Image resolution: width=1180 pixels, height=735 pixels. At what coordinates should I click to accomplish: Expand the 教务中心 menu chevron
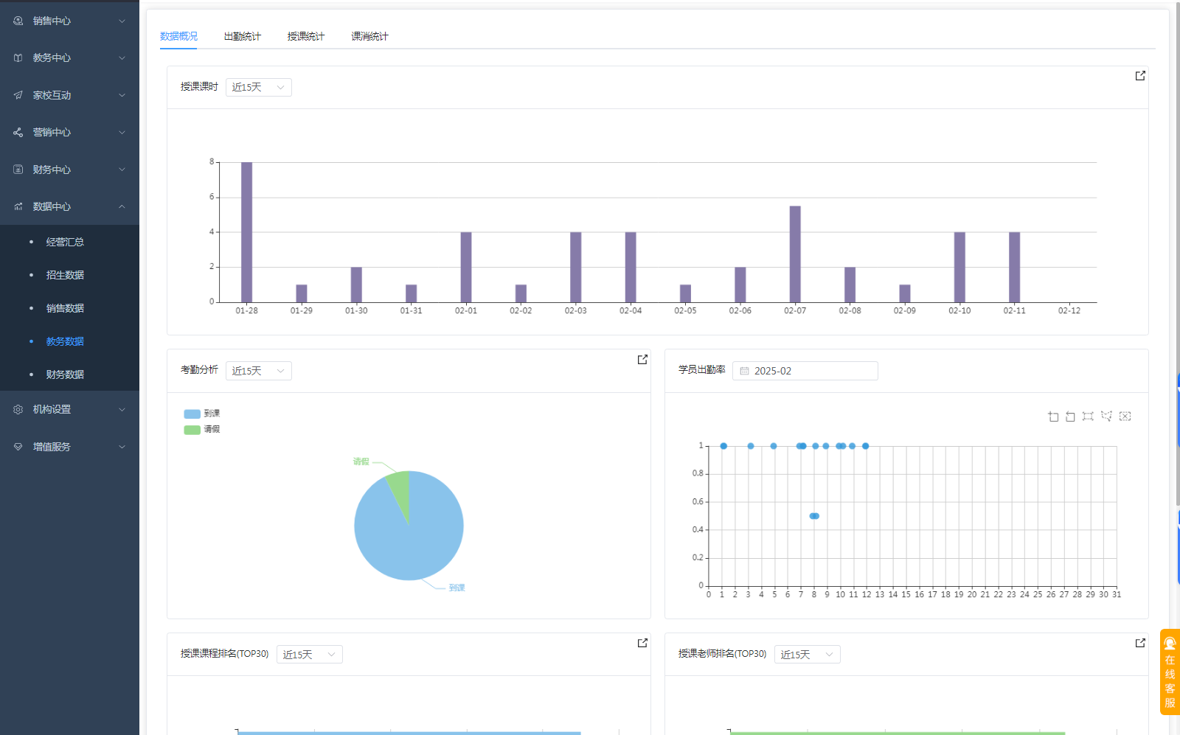[122, 58]
